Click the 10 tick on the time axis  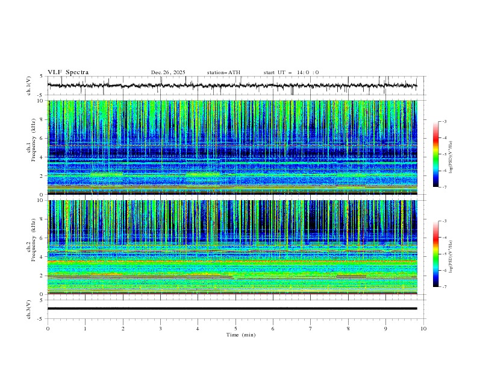(x=423, y=328)
